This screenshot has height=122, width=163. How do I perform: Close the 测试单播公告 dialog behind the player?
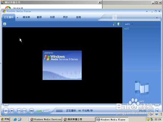(100, 2)
